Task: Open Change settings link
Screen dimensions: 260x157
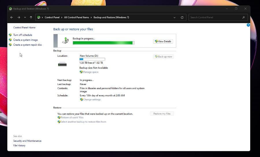Action: [x=92, y=99]
